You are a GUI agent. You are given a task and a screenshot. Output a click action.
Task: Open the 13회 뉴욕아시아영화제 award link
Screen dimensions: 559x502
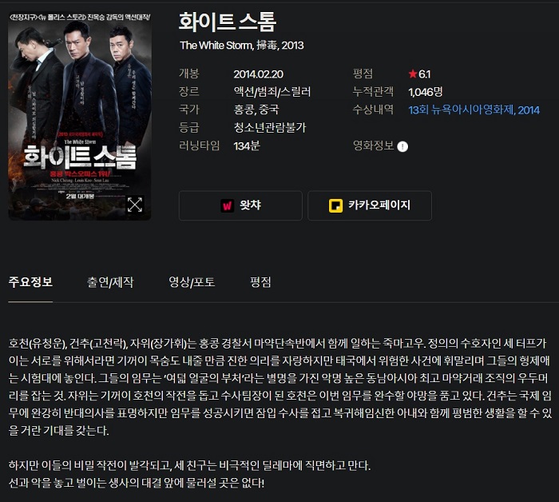coord(474,110)
